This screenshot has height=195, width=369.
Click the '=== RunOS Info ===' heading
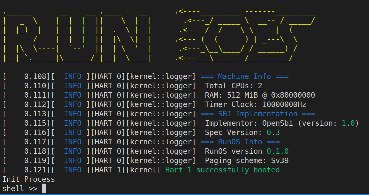[240, 142]
